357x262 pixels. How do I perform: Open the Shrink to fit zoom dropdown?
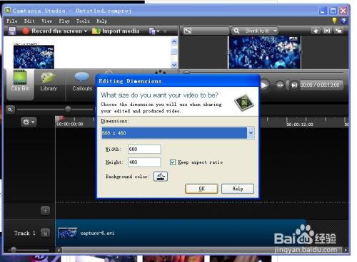click(276, 31)
